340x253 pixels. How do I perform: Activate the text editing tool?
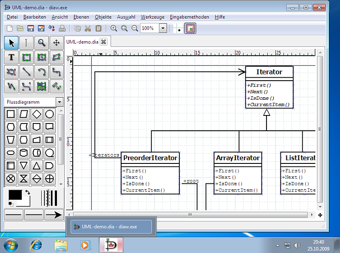click(x=26, y=43)
